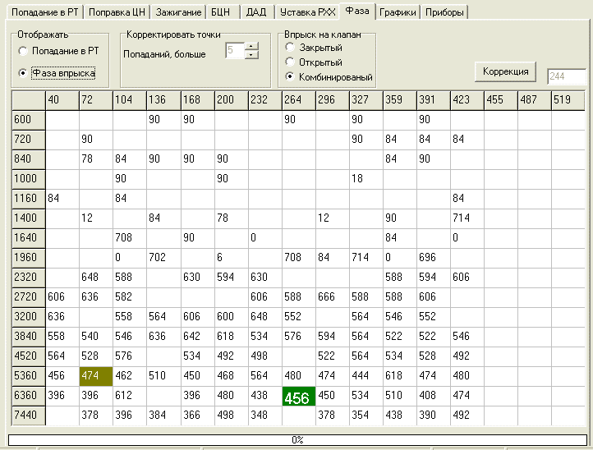
Task: Select cell 18 in row 1000
Action: [366, 179]
